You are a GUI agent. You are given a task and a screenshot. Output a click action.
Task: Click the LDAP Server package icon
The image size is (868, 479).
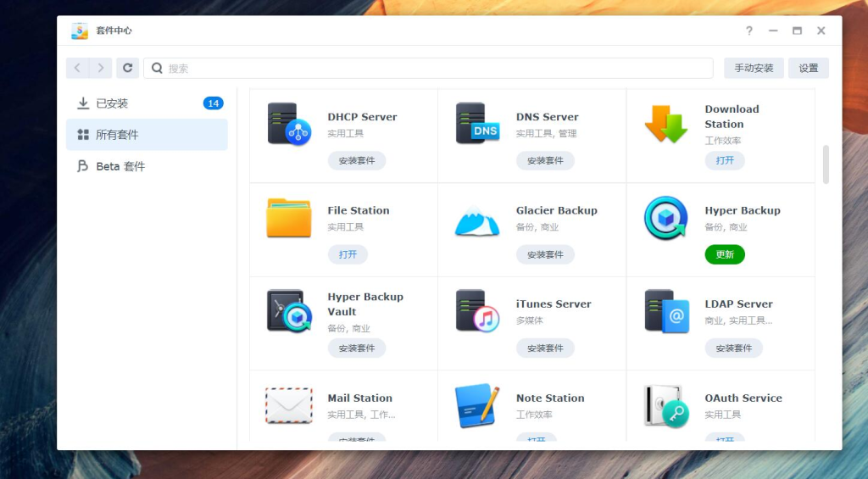coord(666,310)
